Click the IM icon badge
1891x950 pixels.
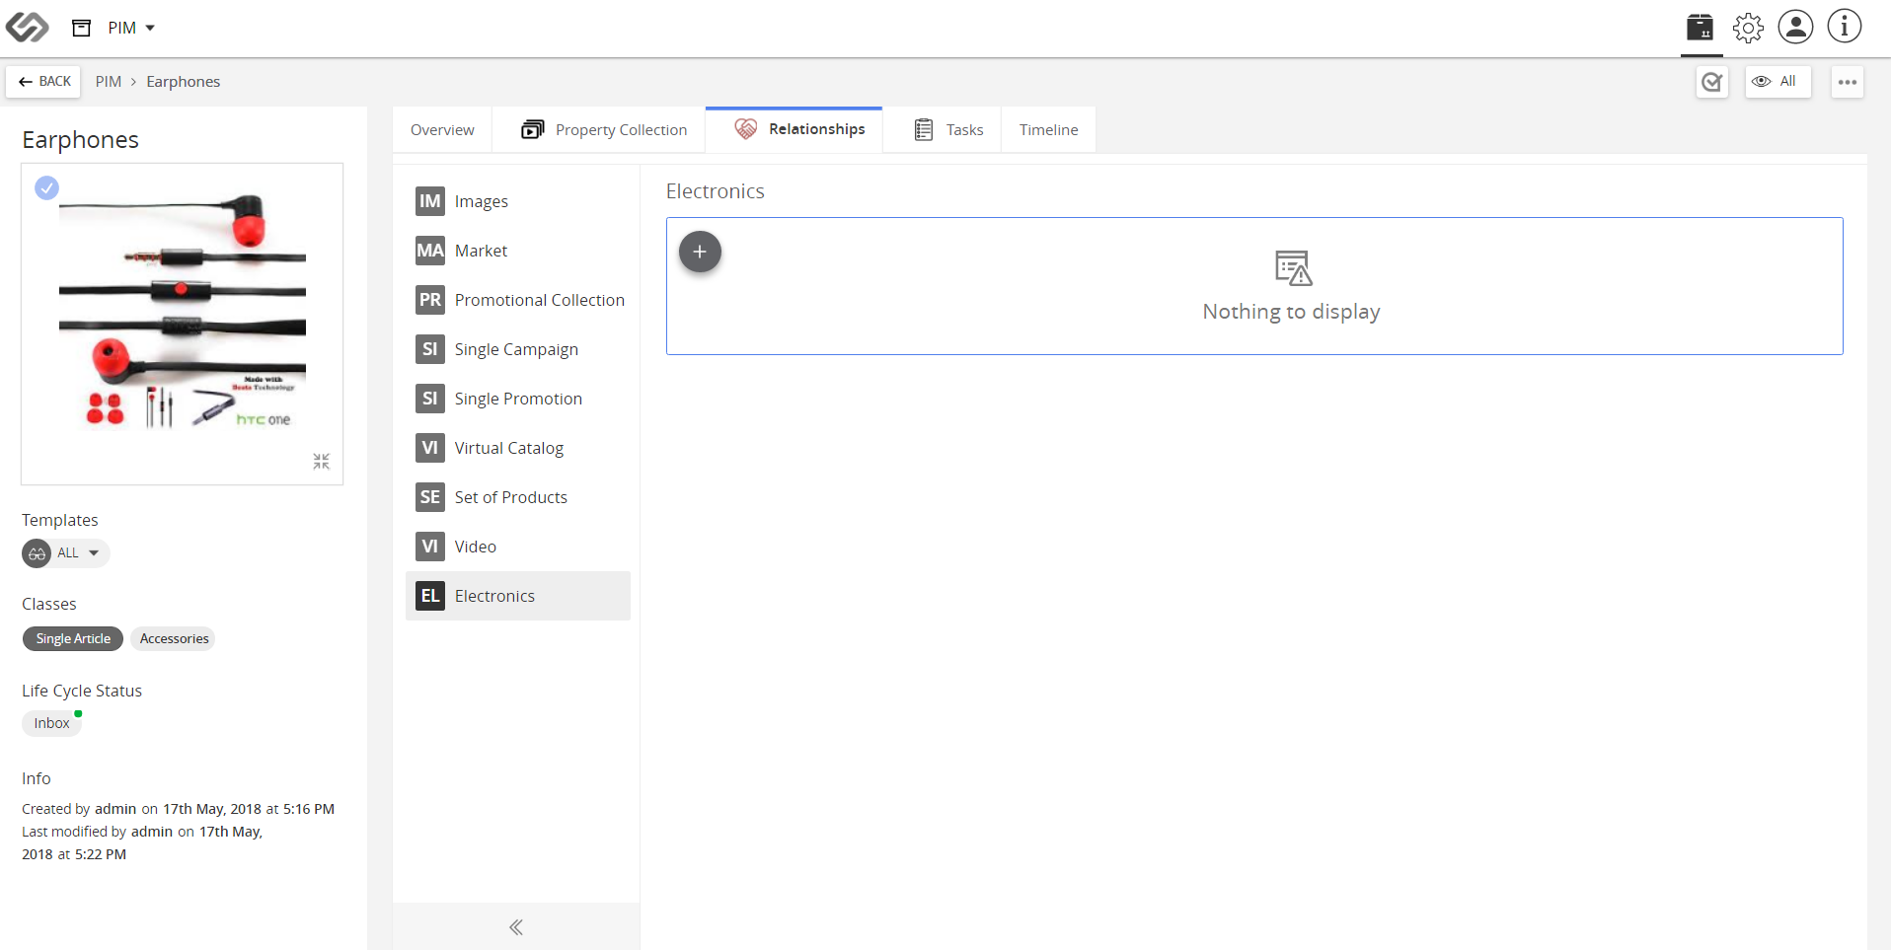coord(430,201)
